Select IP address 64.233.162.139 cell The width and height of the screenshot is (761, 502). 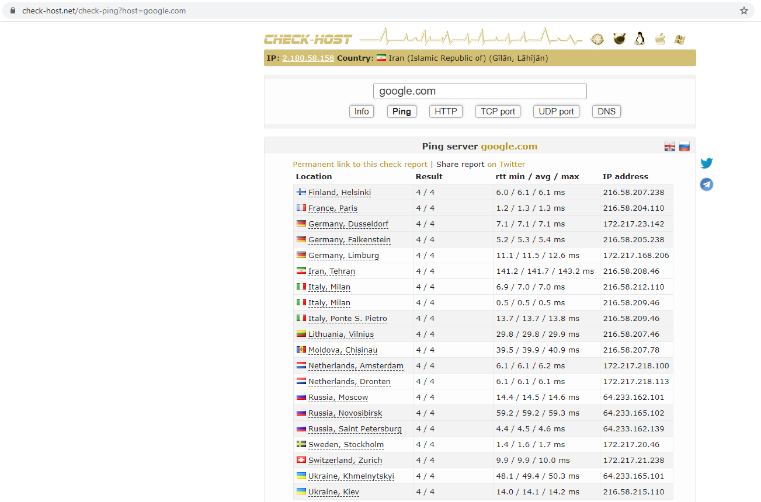coord(636,428)
